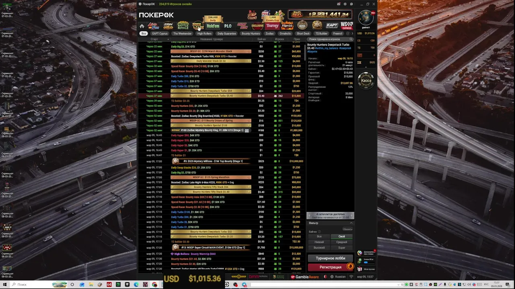Select The Weekender filter chip
This screenshot has width=515, height=289.
[182, 34]
